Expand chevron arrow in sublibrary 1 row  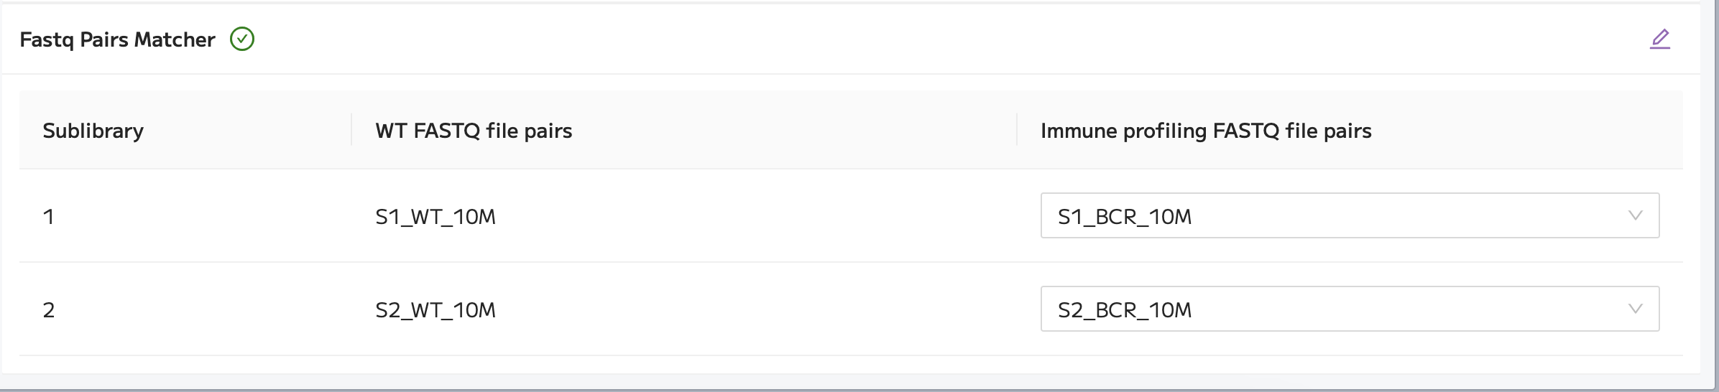pos(1636,215)
